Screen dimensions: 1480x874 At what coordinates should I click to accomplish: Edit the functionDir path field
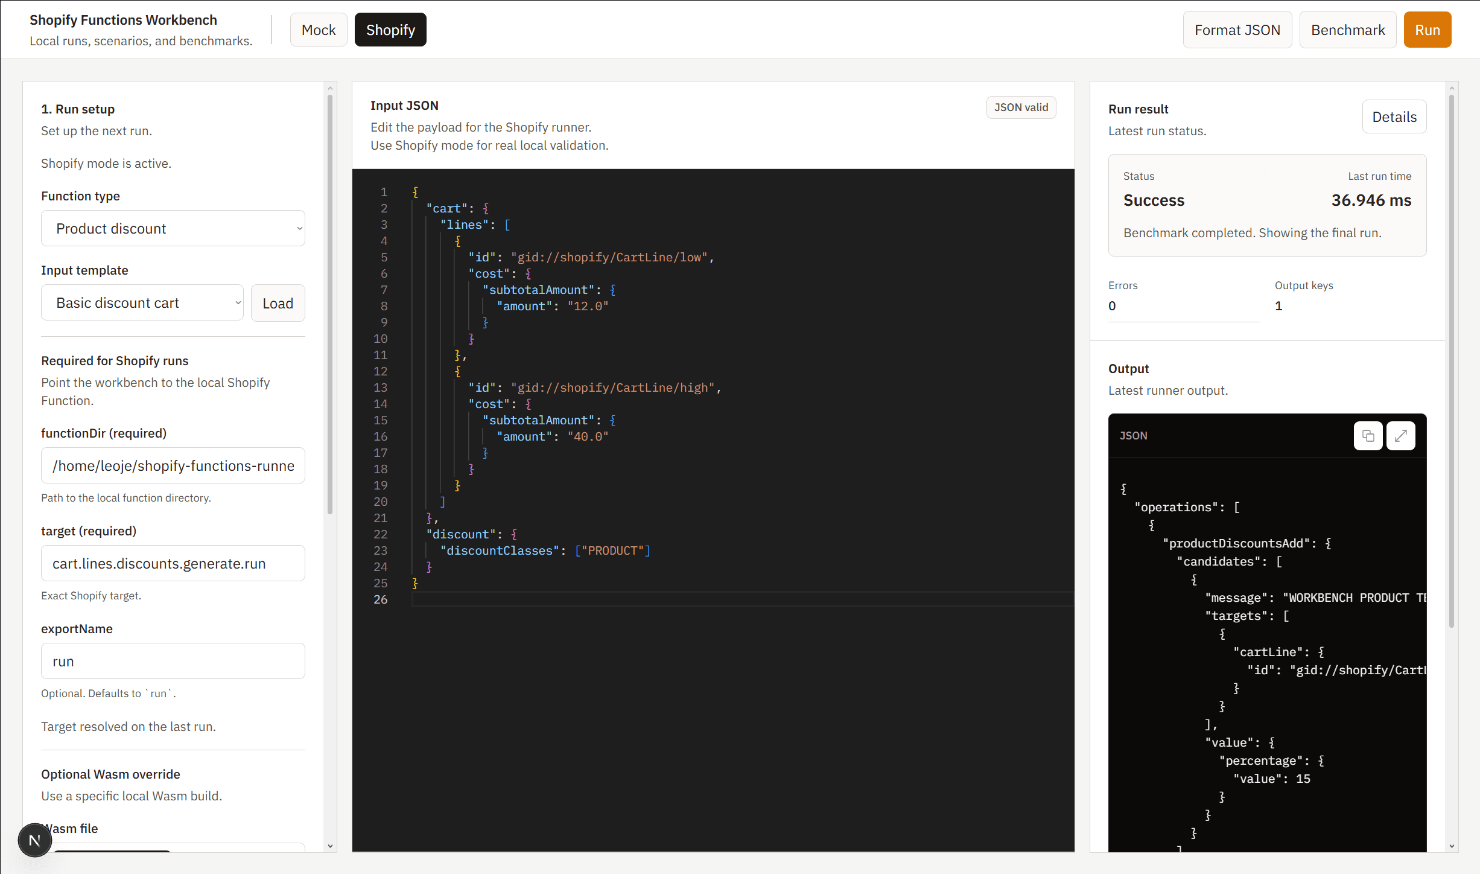tap(173, 465)
